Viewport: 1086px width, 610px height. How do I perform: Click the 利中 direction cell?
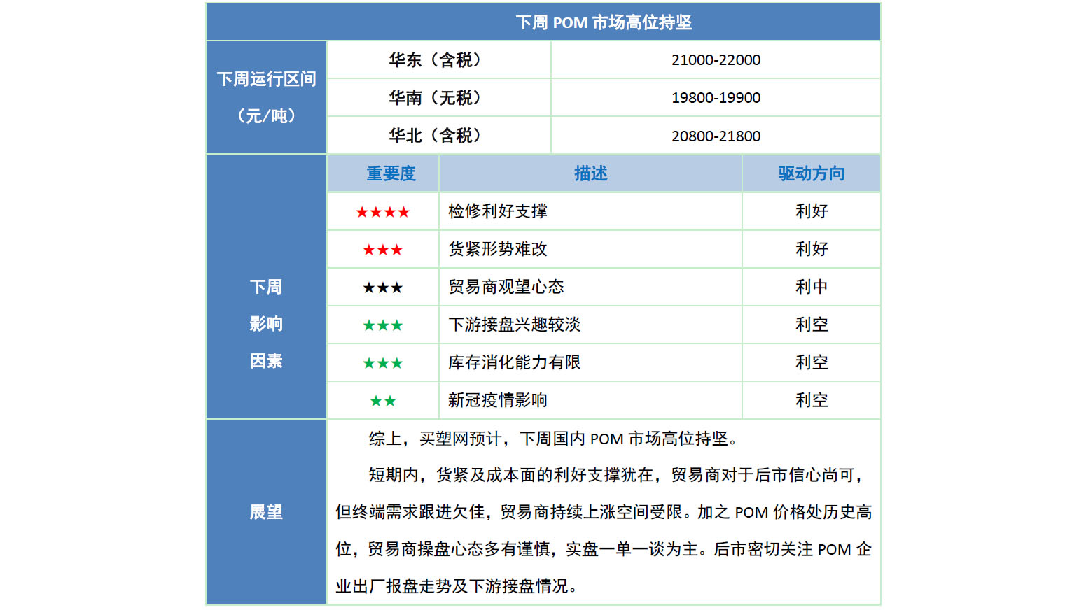[x=811, y=288]
